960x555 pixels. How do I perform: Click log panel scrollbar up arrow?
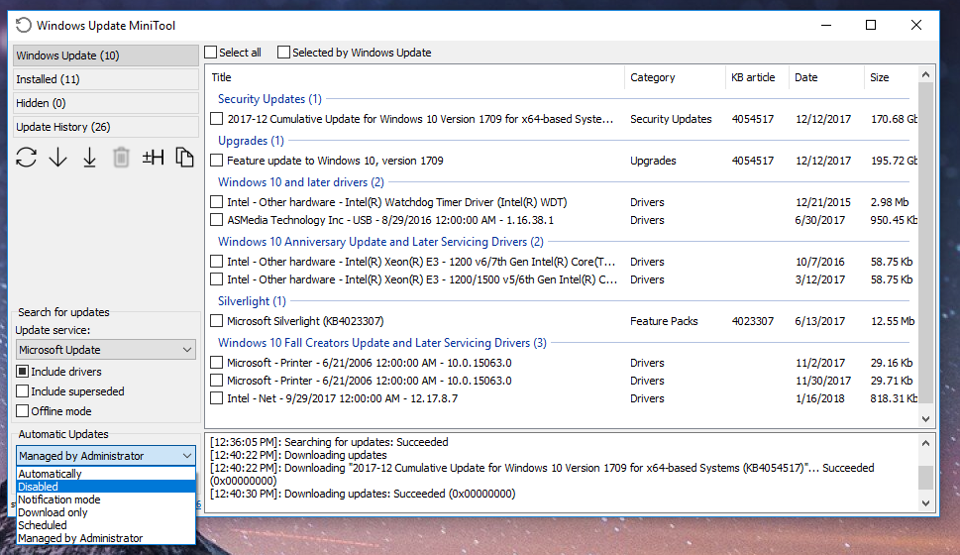925,443
